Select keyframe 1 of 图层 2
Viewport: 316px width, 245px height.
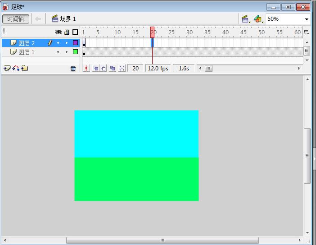84,43
